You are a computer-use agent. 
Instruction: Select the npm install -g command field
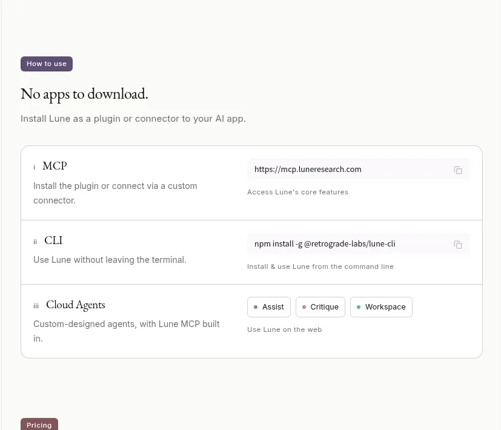[359, 243]
